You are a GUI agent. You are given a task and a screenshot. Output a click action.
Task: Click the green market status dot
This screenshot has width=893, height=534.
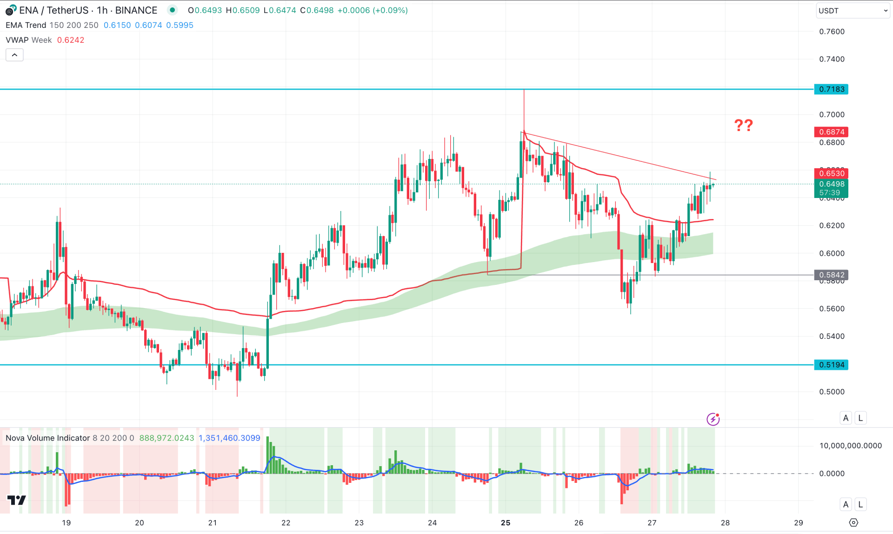tap(173, 10)
